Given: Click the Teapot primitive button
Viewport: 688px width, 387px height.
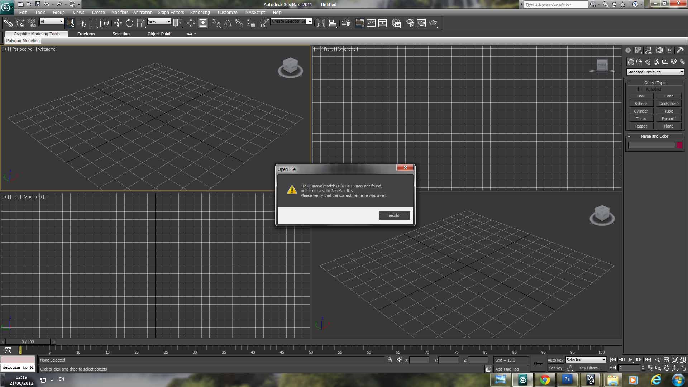Looking at the screenshot, I should click(x=640, y=126).
